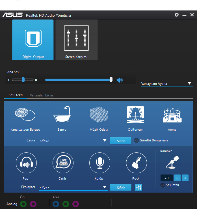
Task: Apply the Banyo bathtub environment effect
Action: pos(62,114)
